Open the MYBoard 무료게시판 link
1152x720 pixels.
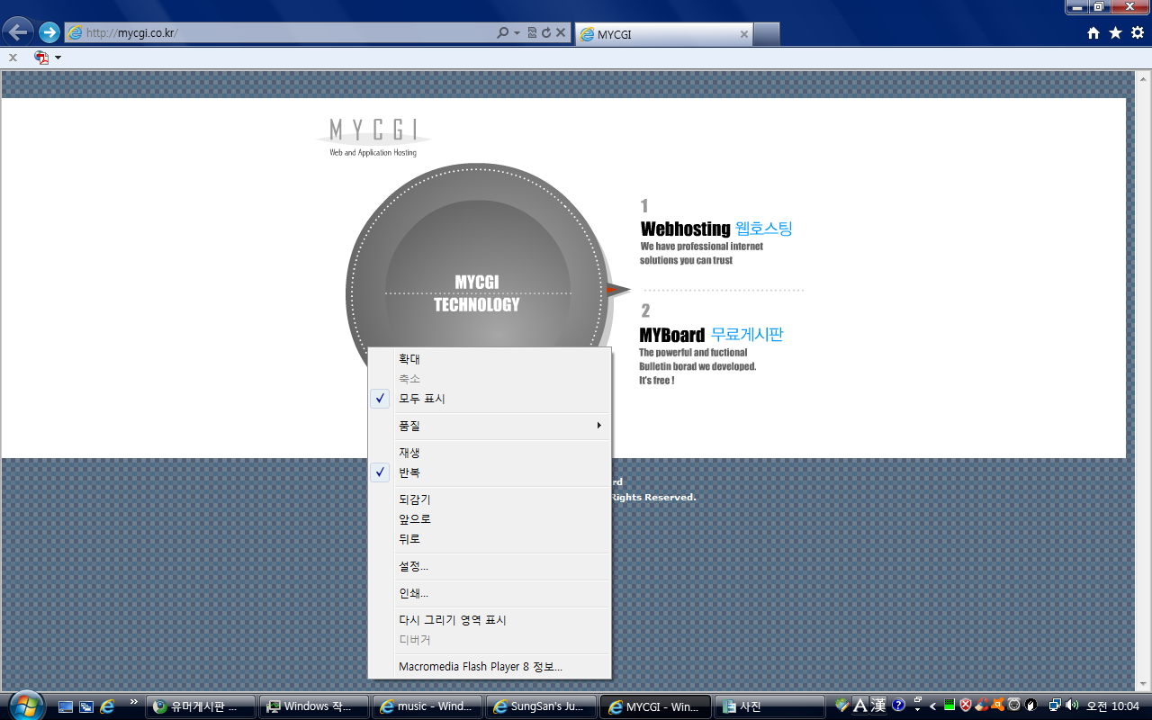[x=711, y=335]
